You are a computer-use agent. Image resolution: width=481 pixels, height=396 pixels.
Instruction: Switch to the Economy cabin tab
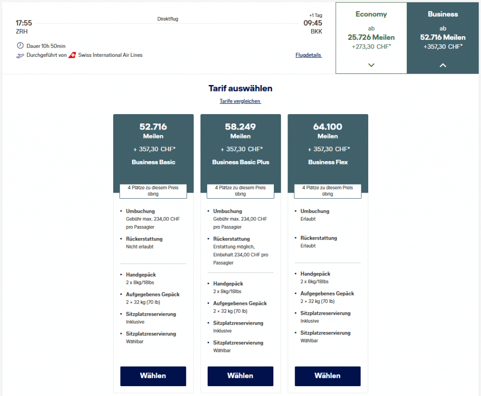pos(371,14)
